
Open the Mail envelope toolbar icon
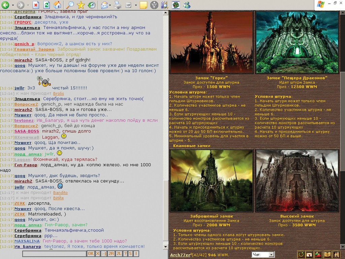click(x=104, y=5)
